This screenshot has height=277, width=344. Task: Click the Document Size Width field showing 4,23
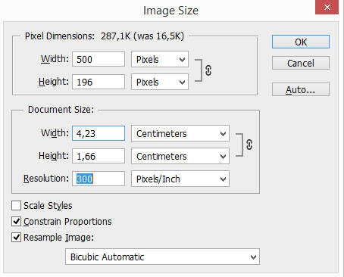99,133
